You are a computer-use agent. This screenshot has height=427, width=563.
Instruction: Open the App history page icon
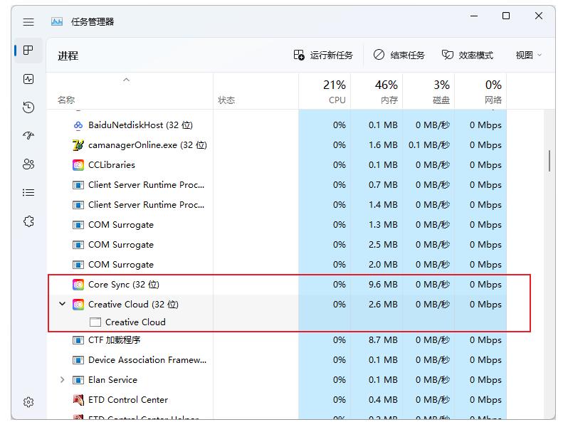click(28, 107)
